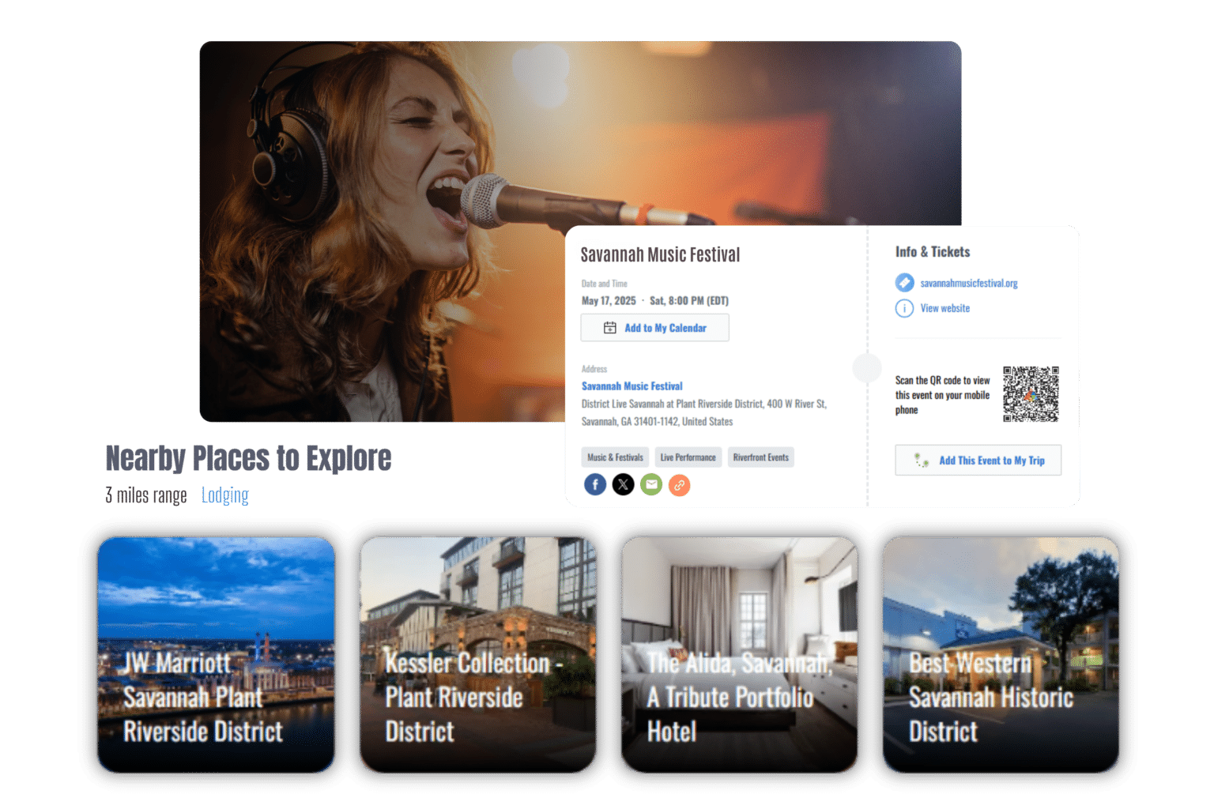Open the savannahmusicfestival.org link
This screenshot has height=809, width=1214.
[x=969, y=283]
